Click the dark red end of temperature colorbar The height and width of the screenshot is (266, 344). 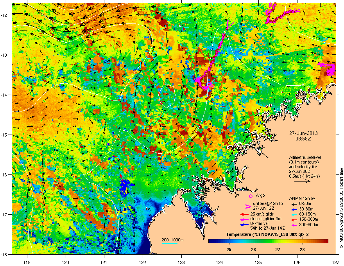pyautogui.click(x=326, y=241)
